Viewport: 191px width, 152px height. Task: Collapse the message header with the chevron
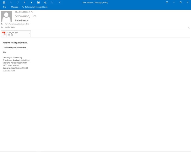coord(188,28)
